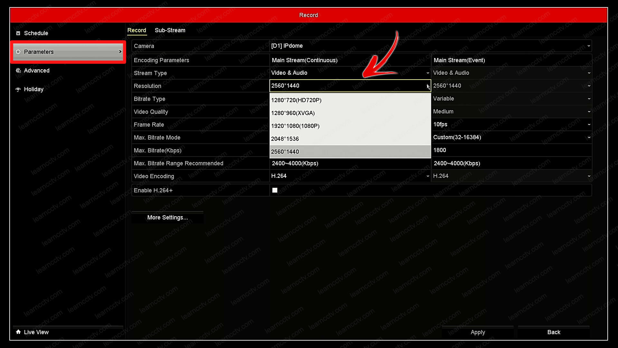The image size is (618, 348).
Task: Click the Live View home icon
Action: point(18,332)
